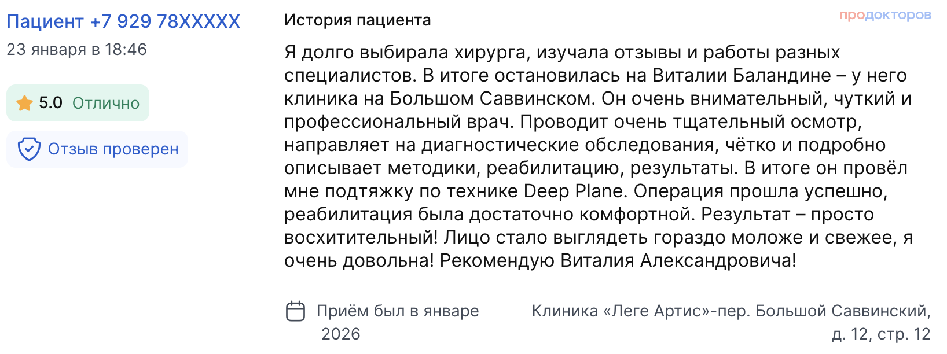
Task: Click the review date "23 января в 18:46"
Action: [77, 50]
